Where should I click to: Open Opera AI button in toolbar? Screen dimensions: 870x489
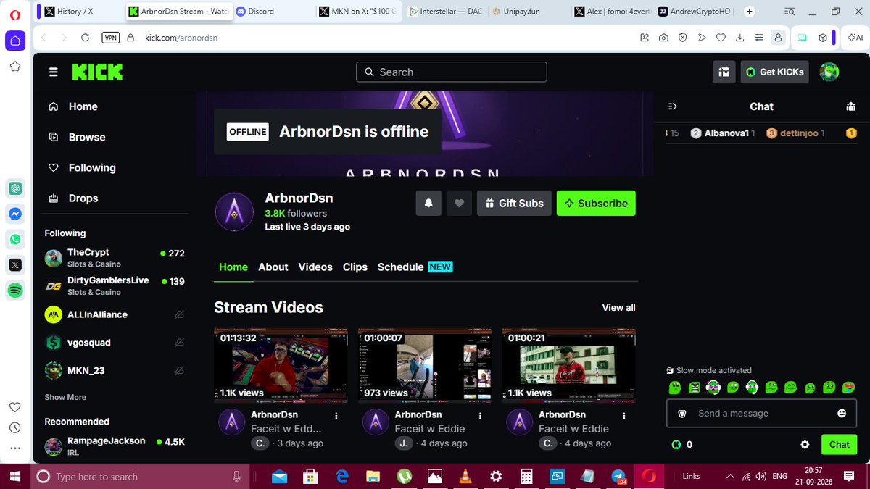855,38
